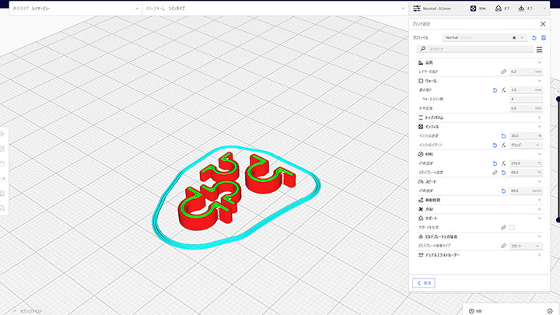Click formula icon beside infill pattern
560x315 pixels.
tap(503, 145)
